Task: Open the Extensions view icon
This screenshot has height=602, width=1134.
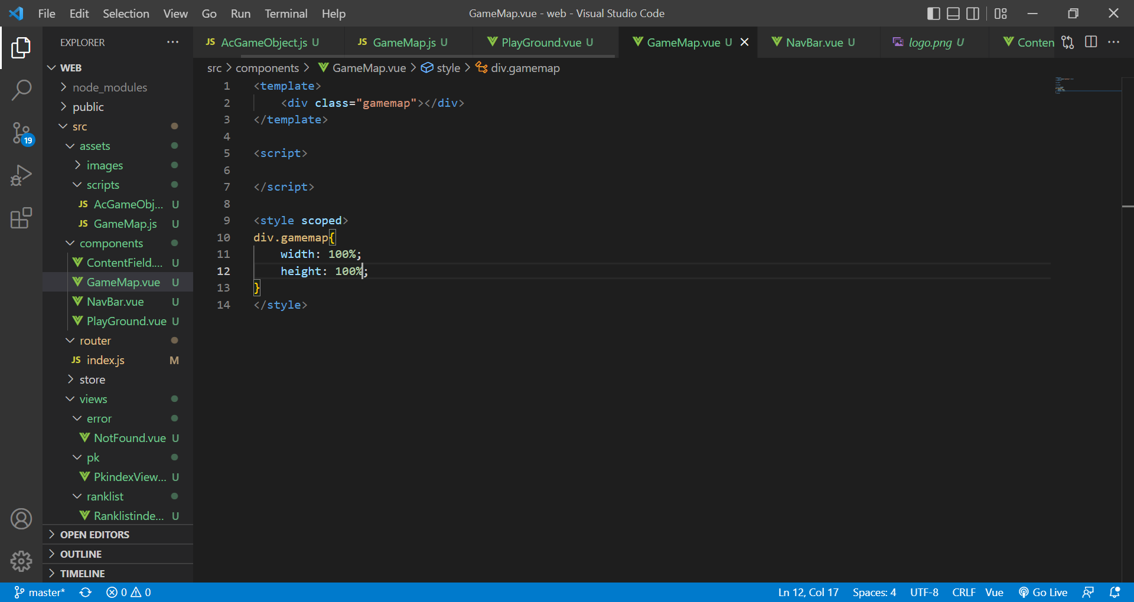Action: tap(21, 218)
